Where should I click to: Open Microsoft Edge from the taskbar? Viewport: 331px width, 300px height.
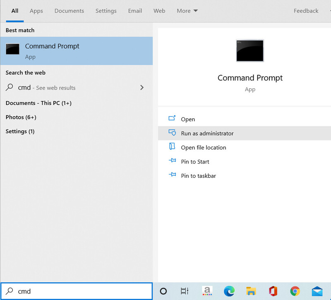(229, 291)
